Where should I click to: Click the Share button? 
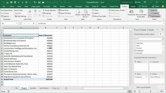156,6
